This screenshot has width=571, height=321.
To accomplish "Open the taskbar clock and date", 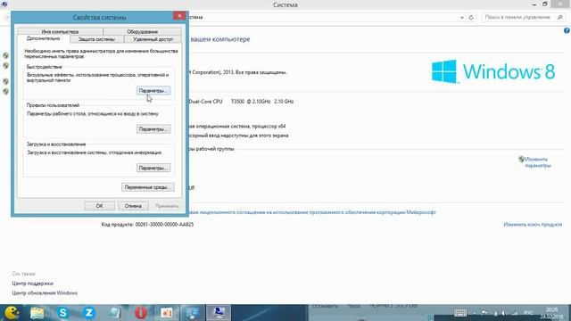I will coord(552,313).
